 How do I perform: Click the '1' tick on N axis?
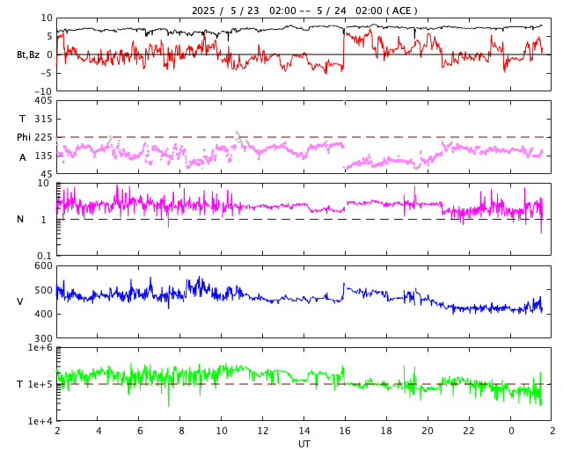pyautogui.click(x=44, y=219)
